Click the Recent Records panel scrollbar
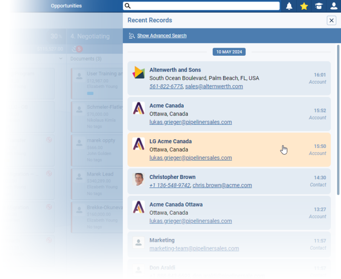341x279 pixels. click(338, 119)
